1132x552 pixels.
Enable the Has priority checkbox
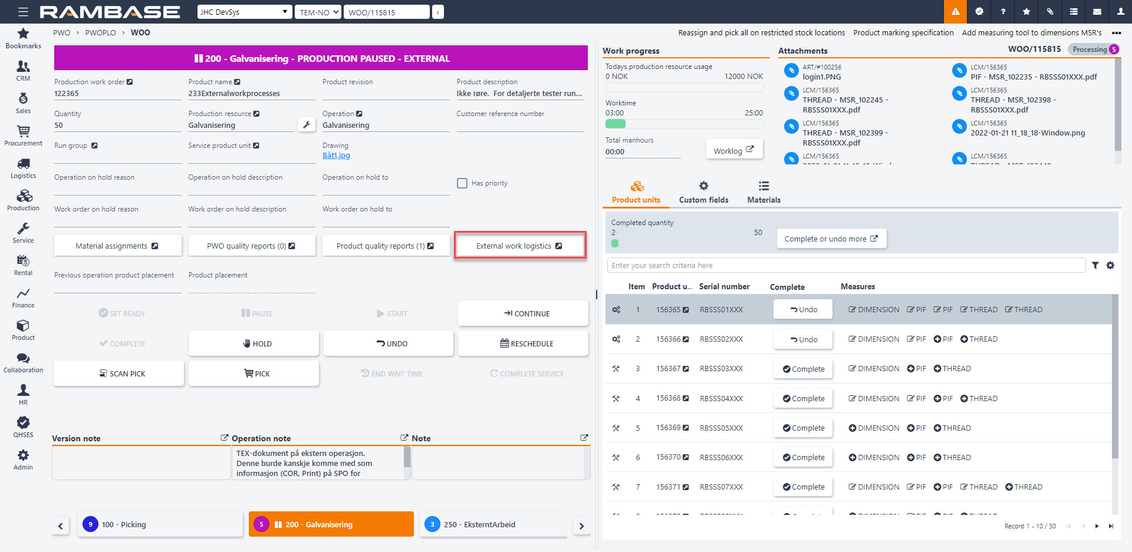pyautogui.click(x=462, y=183)
